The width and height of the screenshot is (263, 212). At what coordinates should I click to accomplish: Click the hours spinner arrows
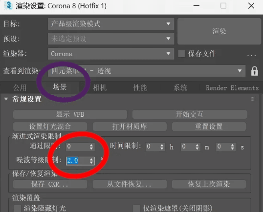162,147
